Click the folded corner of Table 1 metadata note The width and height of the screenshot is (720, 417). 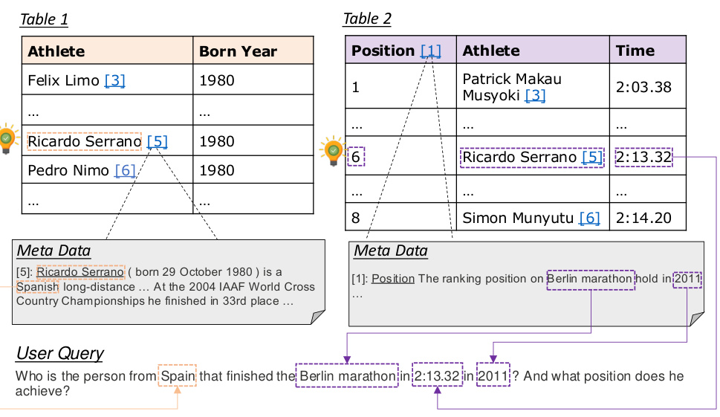(318, 317)
